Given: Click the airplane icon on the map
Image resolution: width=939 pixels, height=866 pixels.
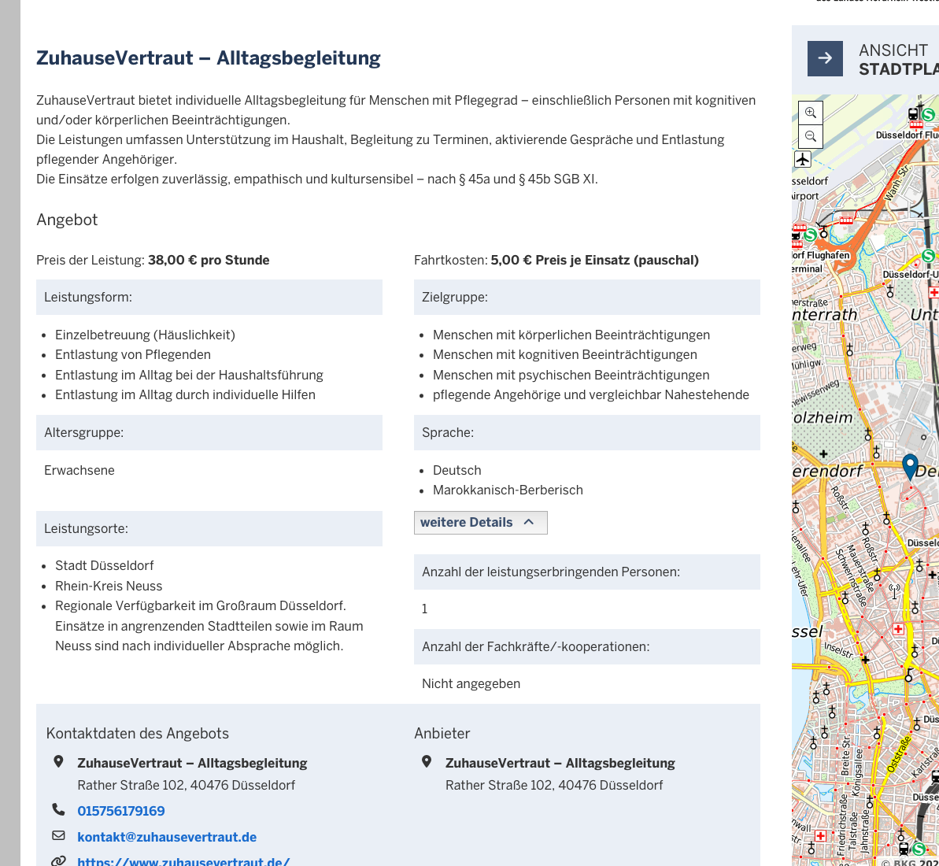Looking at the screenshot, I should (x=802, y=159).
